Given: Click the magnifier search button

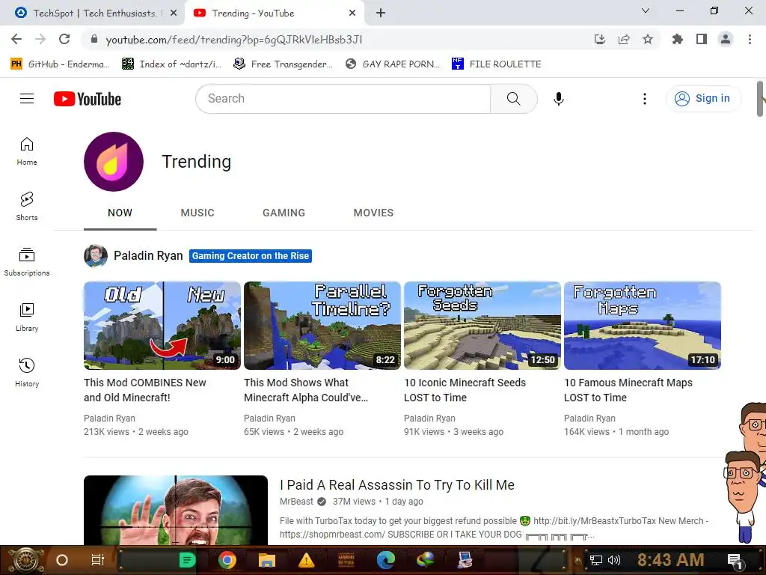Looking at the screenshot, I should click(x=513, y=99).
